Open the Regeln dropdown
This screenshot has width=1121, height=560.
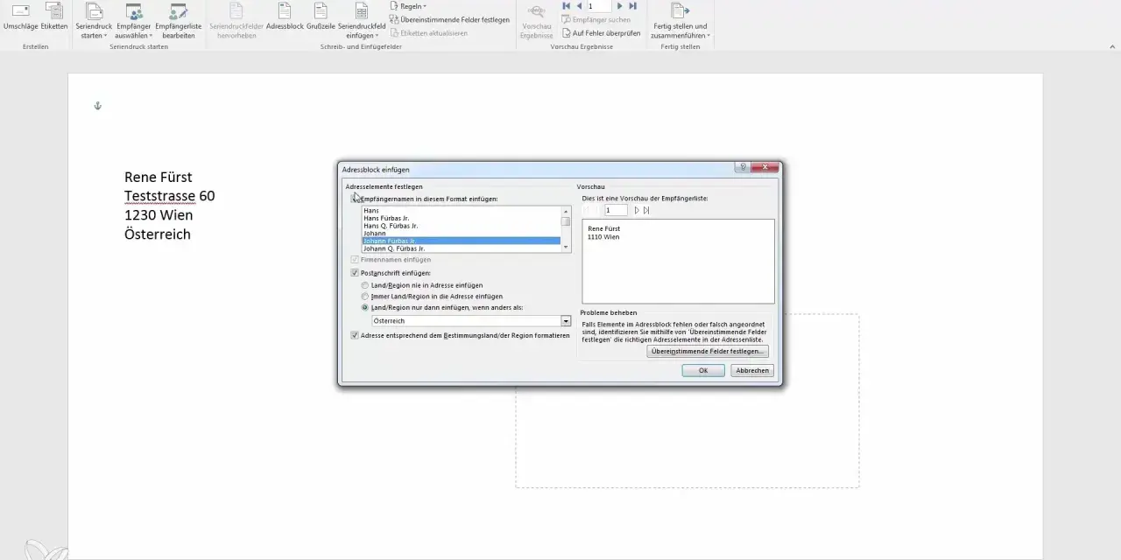coord(408,6)
